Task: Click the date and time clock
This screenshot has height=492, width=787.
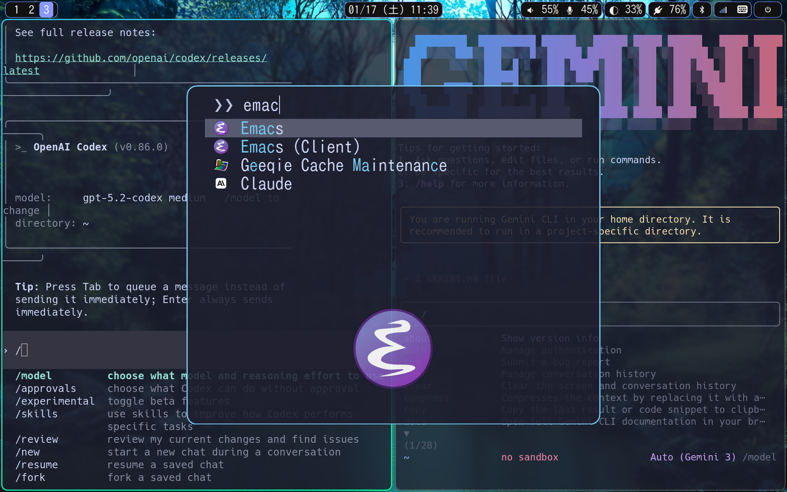Action: tap(393, 10)
